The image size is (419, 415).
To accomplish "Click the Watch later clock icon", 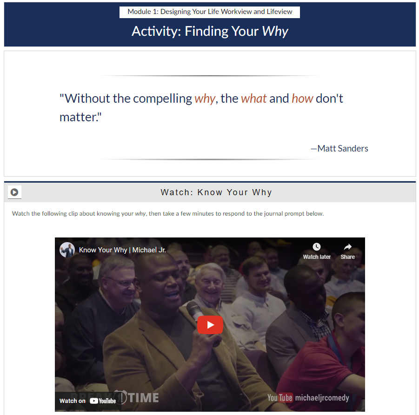I will pyautogui.click(x=316, y=246).
